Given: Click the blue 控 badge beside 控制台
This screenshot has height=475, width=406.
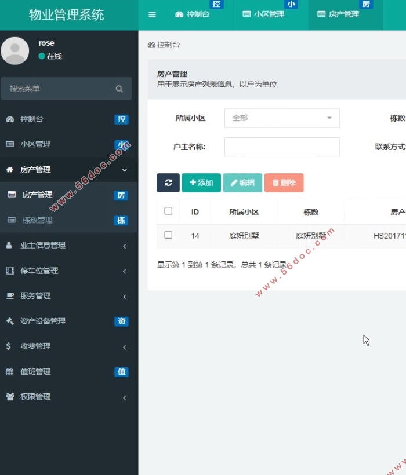Looking at the screenshot, I should [x=121, y=119].
